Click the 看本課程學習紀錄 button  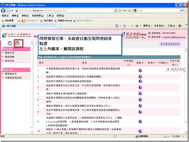[170, 44]
